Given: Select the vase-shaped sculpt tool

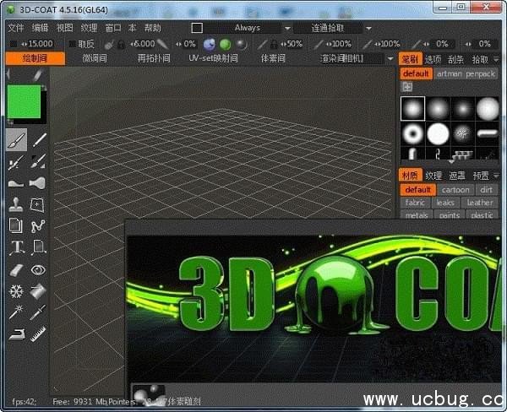Looking at the screenshot, I should point(37,183).
